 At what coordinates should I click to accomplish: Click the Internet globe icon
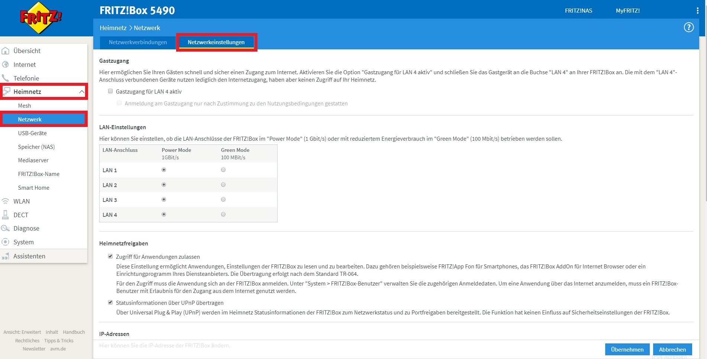(6, 65)
